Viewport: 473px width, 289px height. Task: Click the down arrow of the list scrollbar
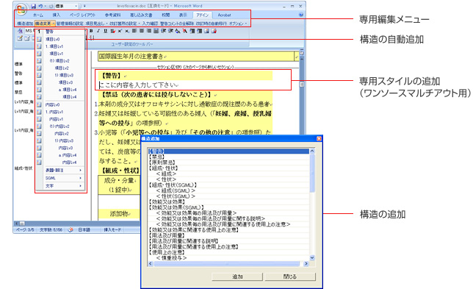[x=312, y=258]
